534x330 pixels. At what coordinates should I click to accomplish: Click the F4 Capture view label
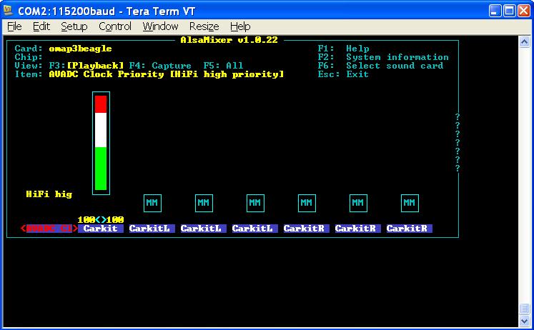160,65
